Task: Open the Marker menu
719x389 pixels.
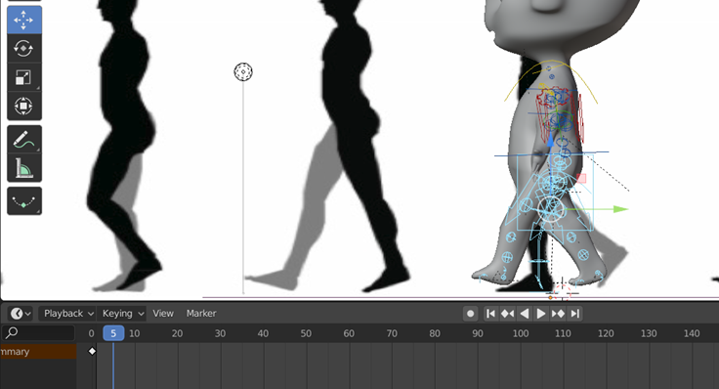Action: (x=201, y=314)
